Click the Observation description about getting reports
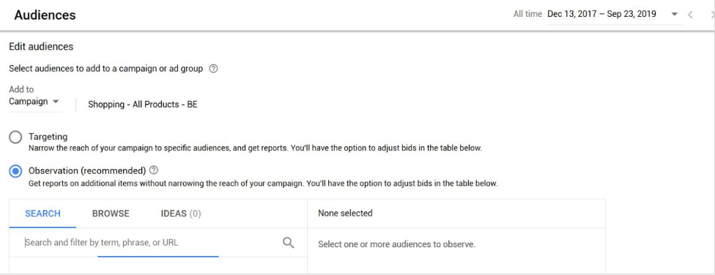 coord(263,184)
